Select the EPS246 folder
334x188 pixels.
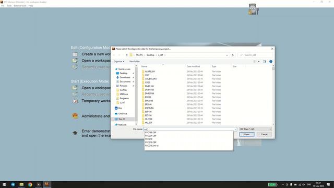coord(148,104)
